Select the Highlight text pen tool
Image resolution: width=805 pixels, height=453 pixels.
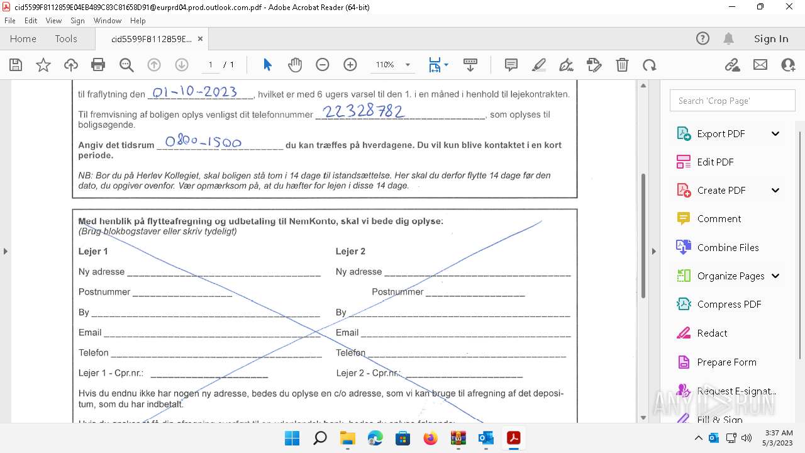coord(539,65)
